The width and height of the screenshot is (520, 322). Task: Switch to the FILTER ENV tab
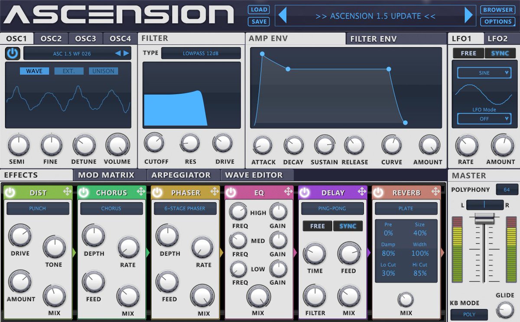396,39
